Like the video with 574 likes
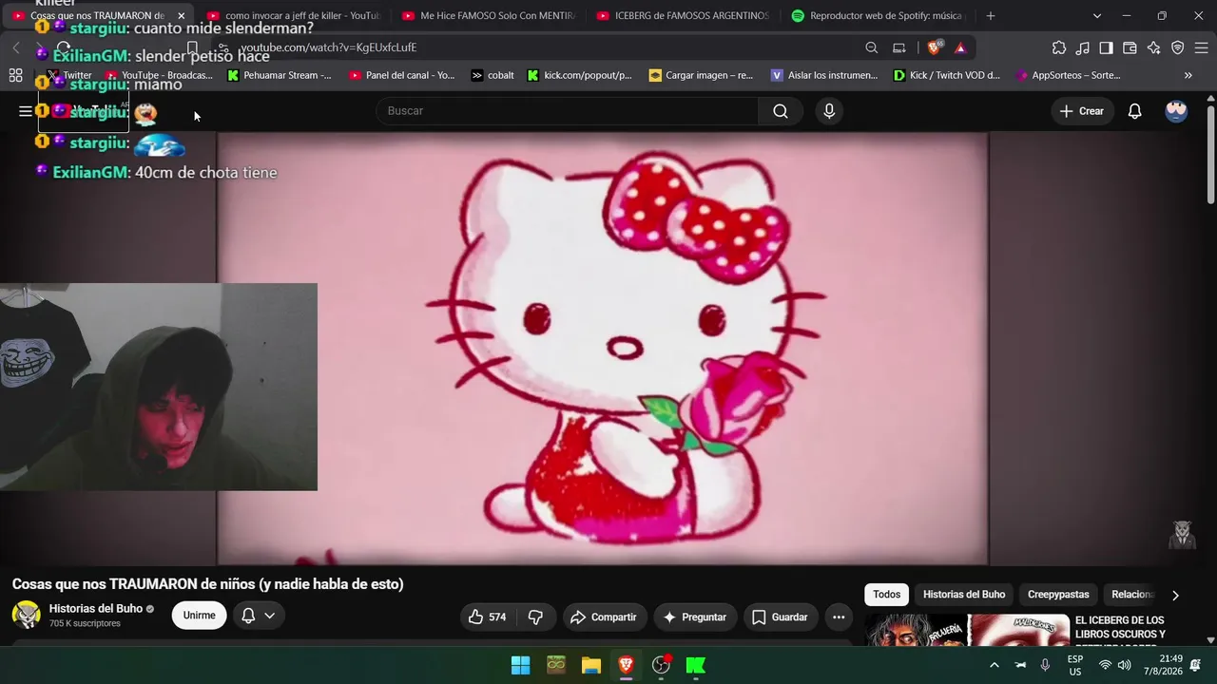The width and height of the screenshot is (1217, 684). coord(487,617)
